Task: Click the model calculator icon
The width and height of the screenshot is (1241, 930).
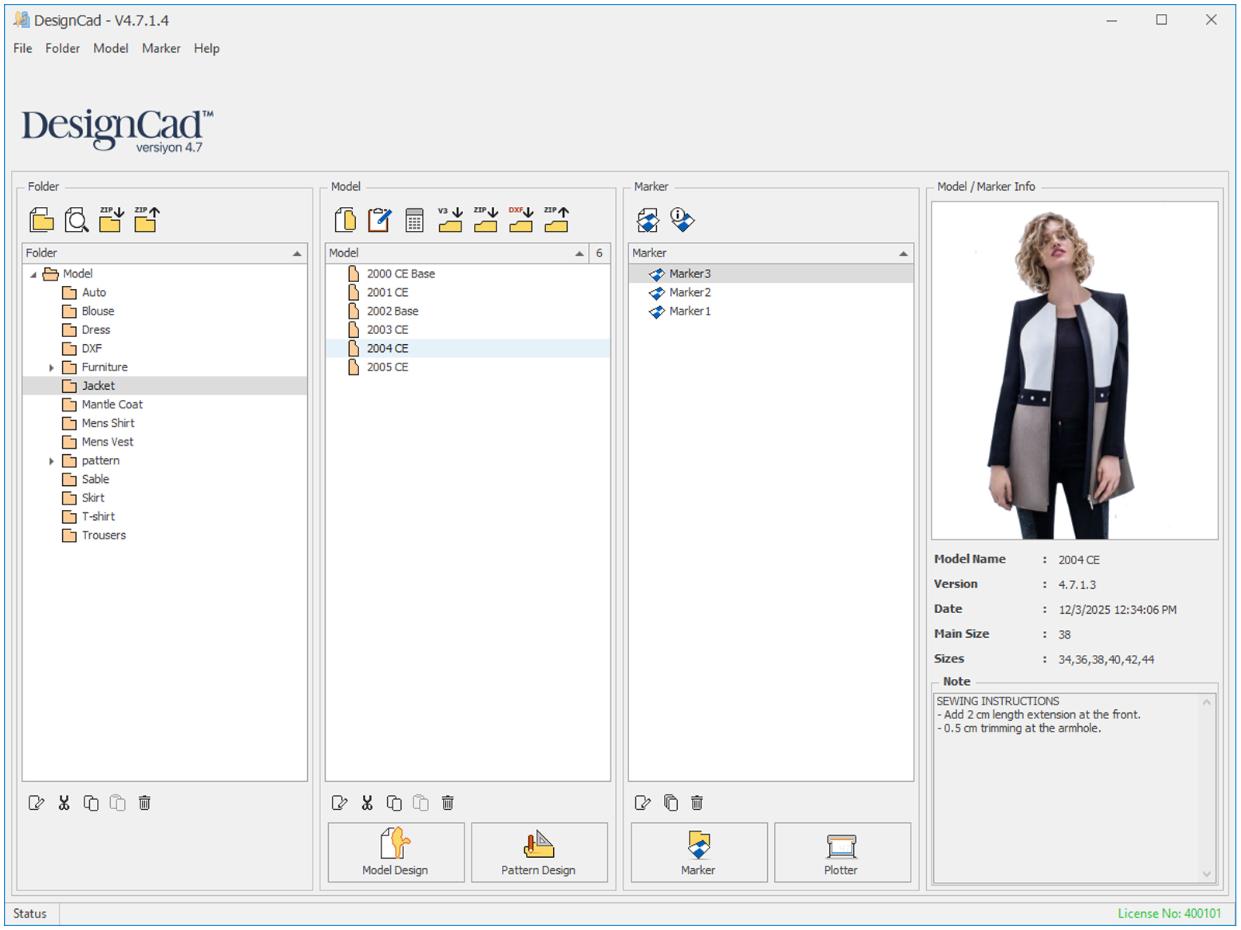Action: point(414,220)
